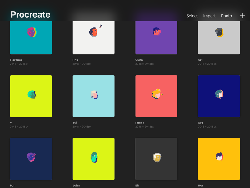This screenshot has width=250, height=188.
Task: Open the Phu artwork with the bird
Action: pos(93,37)
